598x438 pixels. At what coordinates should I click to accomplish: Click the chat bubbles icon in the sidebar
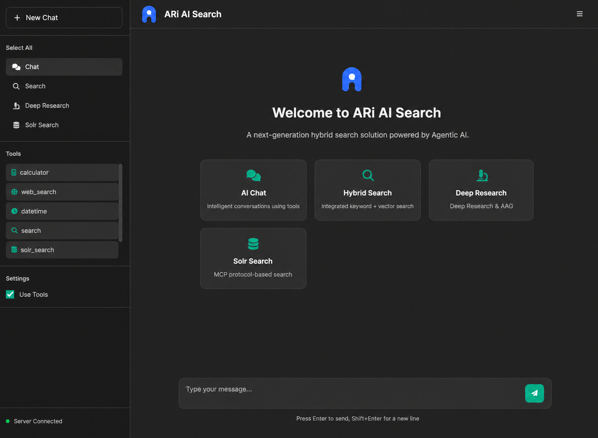point(16,67)
